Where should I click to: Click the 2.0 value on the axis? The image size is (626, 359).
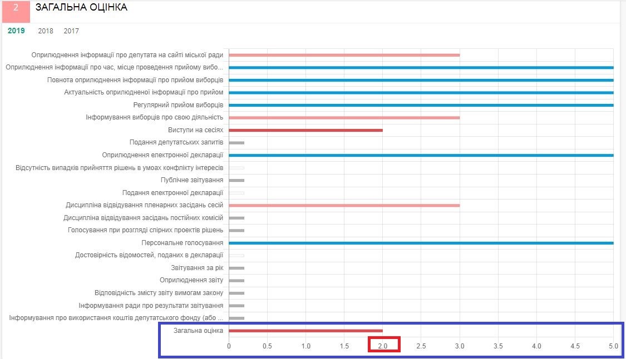(x=383, y=346)
